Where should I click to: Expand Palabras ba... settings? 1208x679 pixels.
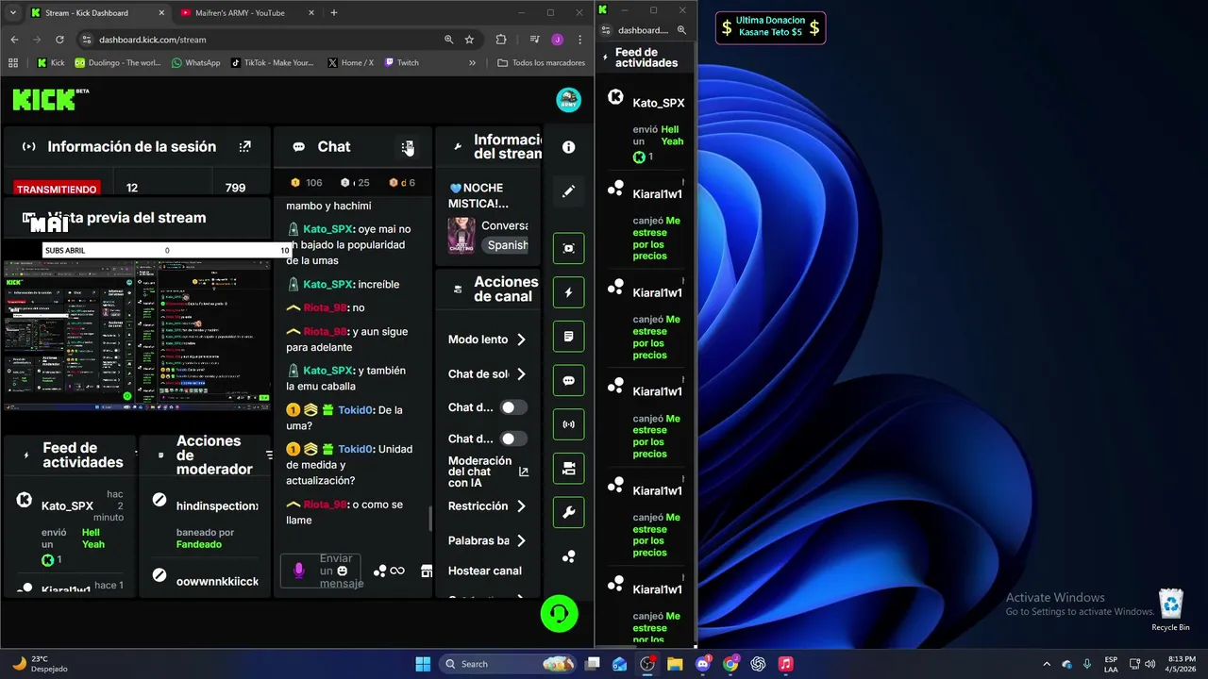[x=521, y=541]
